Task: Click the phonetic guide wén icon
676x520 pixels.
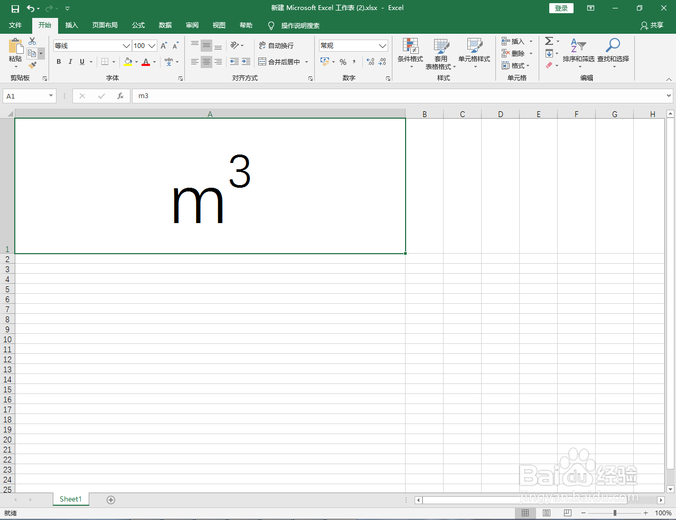Action: [168, 62]
